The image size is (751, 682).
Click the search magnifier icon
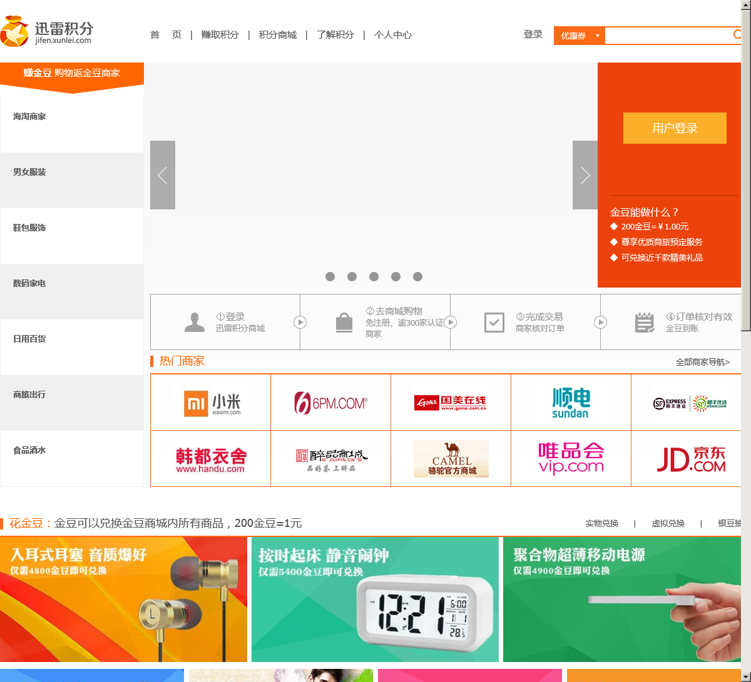coord(737,35)
